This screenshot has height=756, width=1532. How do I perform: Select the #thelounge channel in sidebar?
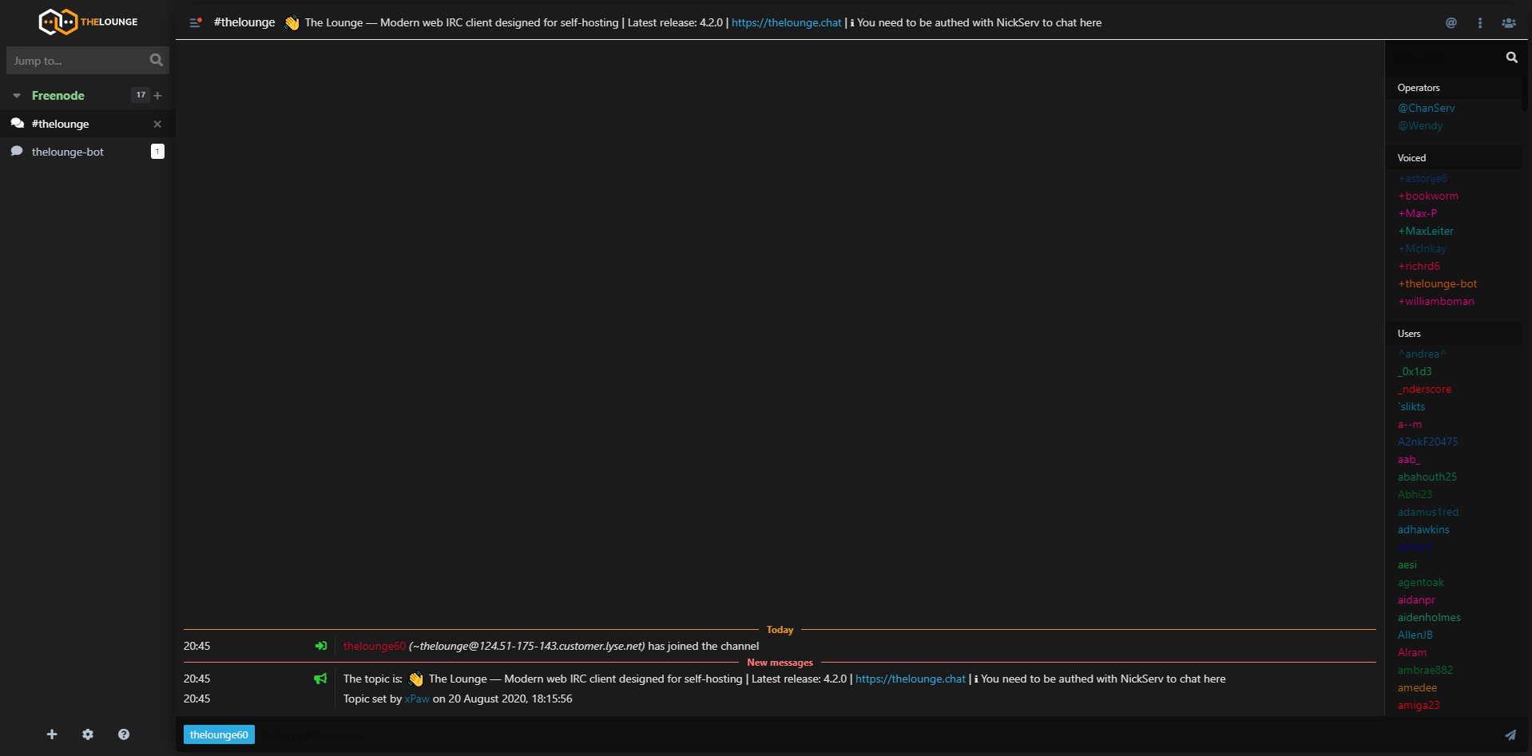pyautogui.click(x=61, y=124)
